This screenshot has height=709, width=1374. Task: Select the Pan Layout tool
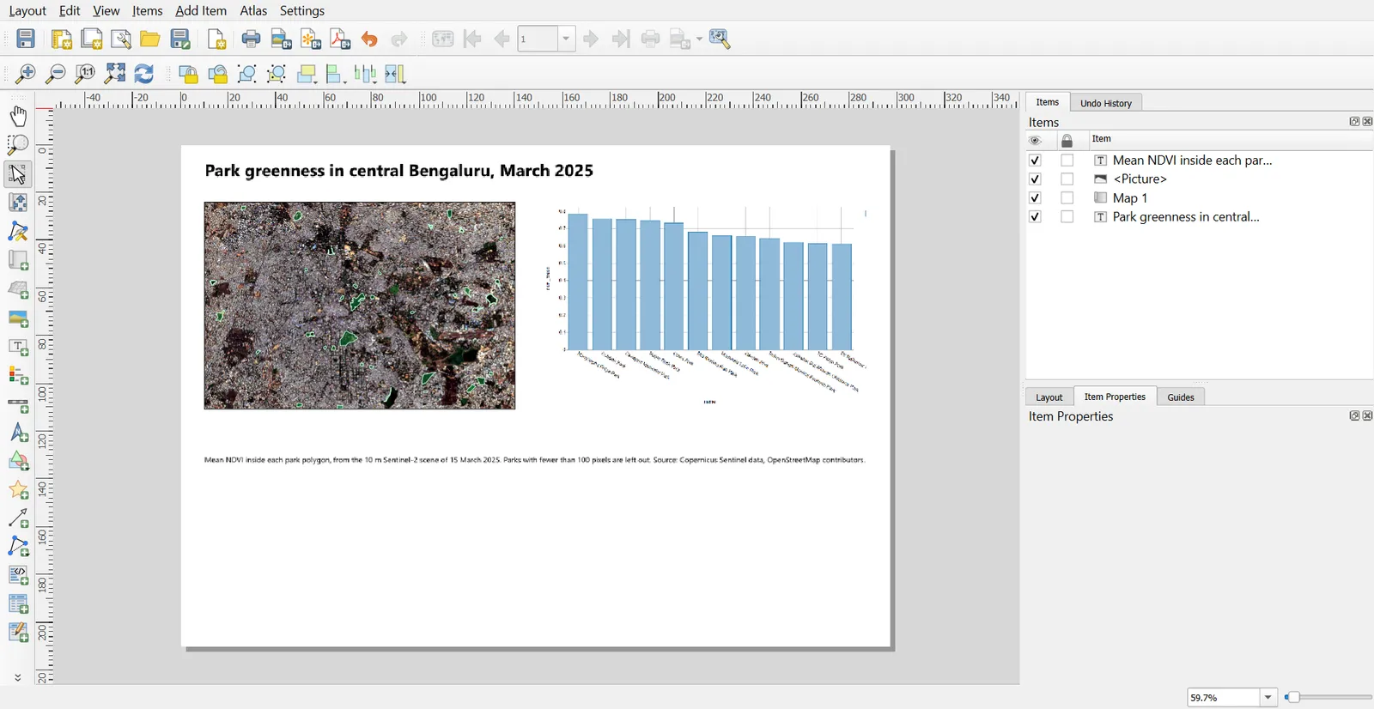18,116
